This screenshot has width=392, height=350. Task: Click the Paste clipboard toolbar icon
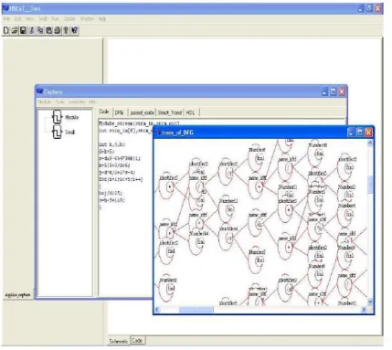(x=48, y=30)
